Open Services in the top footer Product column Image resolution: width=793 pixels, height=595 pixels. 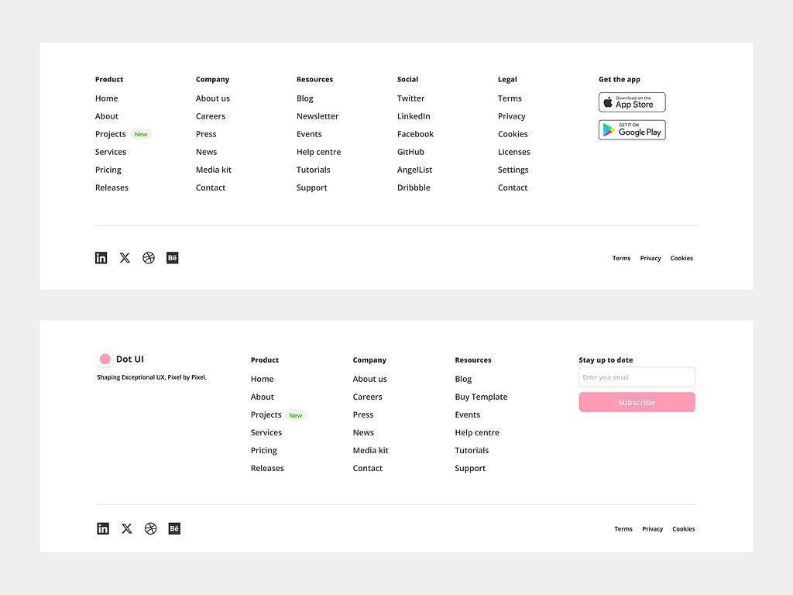point(111,152)
